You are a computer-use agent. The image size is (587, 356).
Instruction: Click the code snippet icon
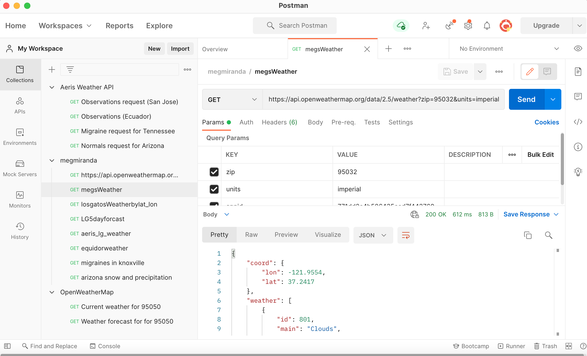(x=578, y=122)
